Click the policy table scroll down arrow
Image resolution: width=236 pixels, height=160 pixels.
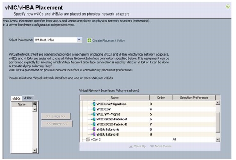(218, 140)
